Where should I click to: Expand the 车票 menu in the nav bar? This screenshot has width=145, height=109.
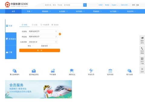(x=30, y=11)
